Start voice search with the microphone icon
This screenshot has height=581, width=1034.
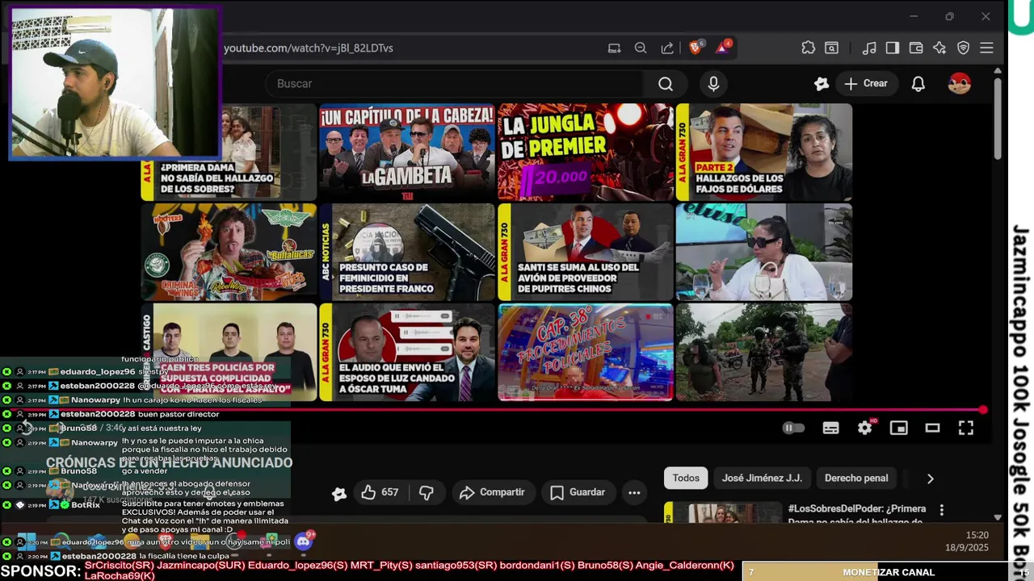click(x=713, y=84)
